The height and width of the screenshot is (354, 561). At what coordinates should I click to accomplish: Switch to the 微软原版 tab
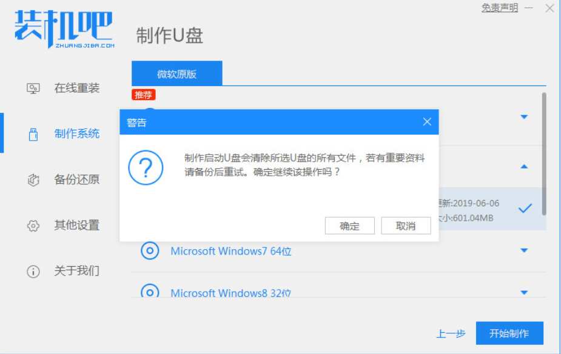point(176,74)
